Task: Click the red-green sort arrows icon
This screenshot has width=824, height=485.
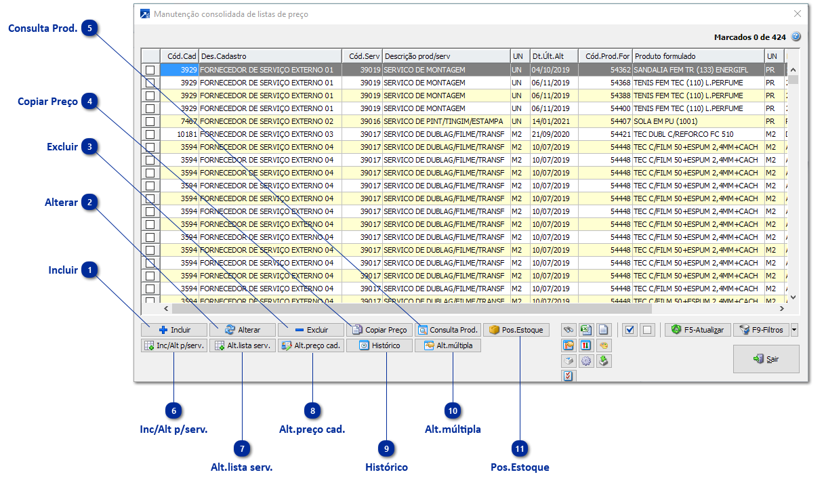Action: tap(586, 345)
